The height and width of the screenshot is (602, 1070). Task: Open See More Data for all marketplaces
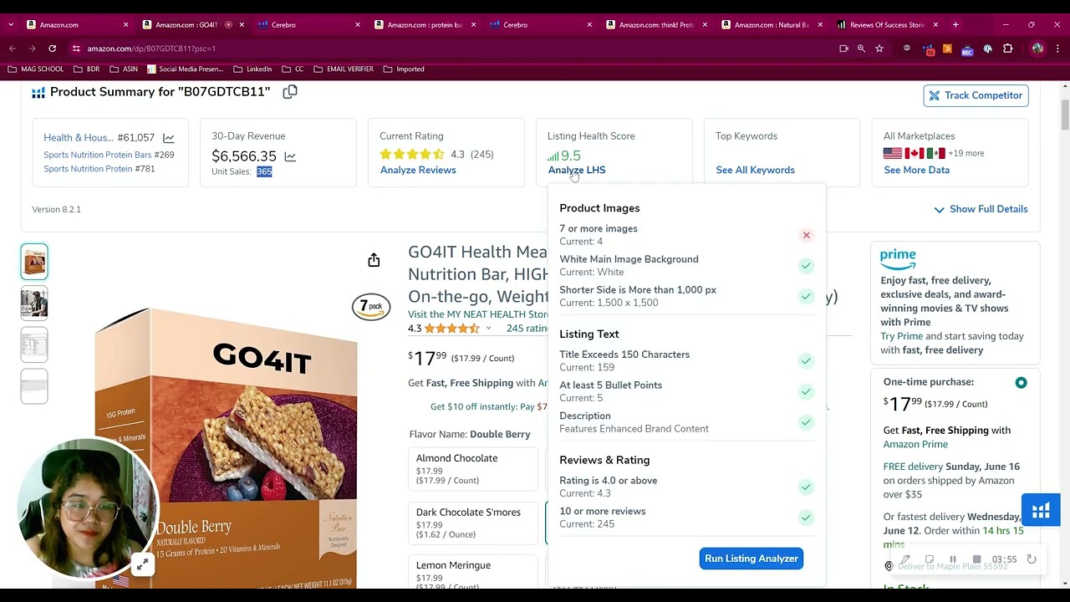click(916, 170)
